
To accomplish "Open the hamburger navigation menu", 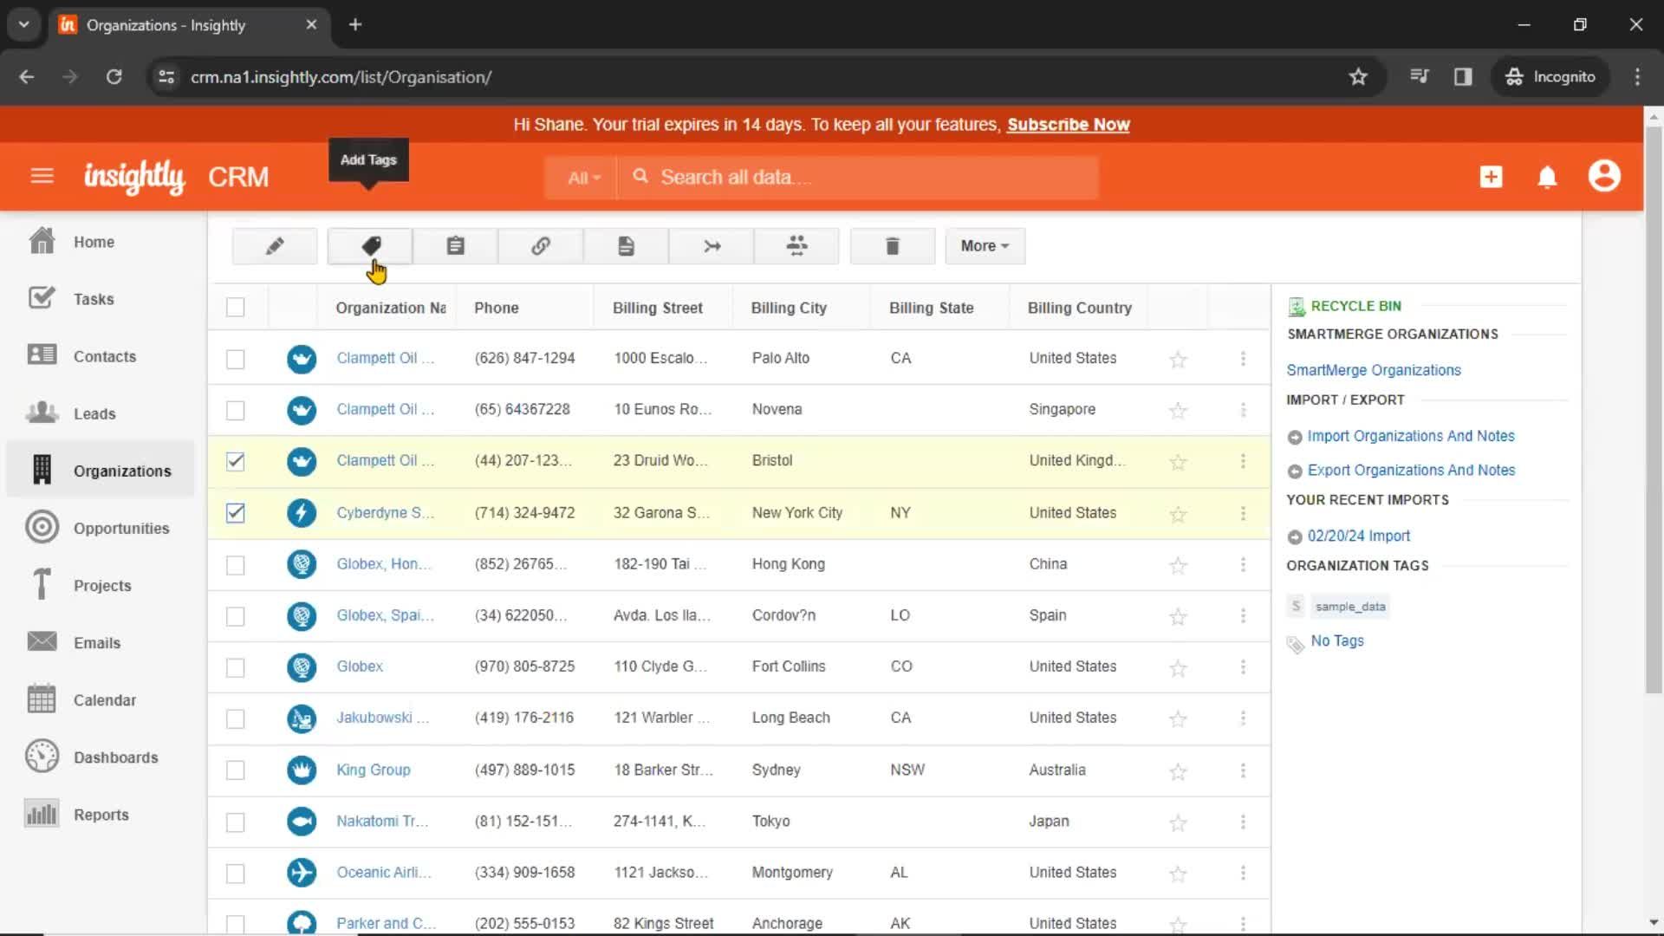I will [x=42, y=177].
